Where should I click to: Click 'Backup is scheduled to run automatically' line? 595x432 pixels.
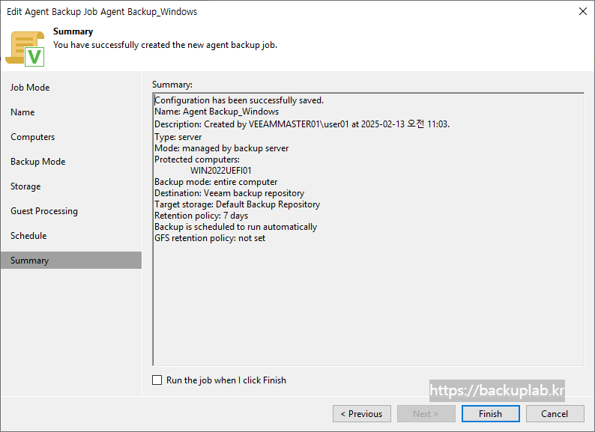(235, 227)
